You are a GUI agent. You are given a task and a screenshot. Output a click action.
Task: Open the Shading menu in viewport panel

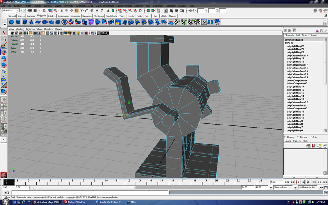(x=20, y=29)
